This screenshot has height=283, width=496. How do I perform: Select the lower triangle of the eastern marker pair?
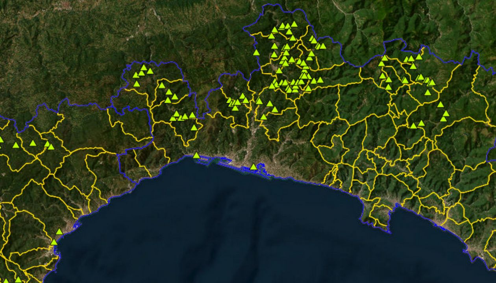click(443, 119)
